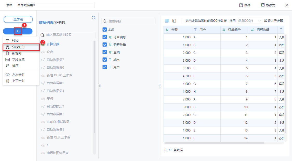Uncheck the 购买数量 field checkbox
Image resolution: width=292 pixels, height=161 pixels.
[105, 45]
